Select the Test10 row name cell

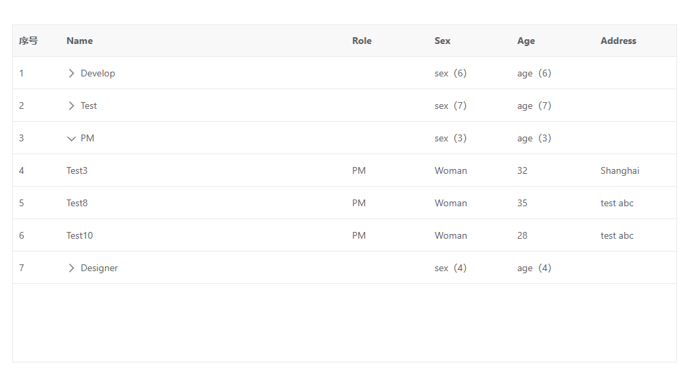click(x=79, y=235)
